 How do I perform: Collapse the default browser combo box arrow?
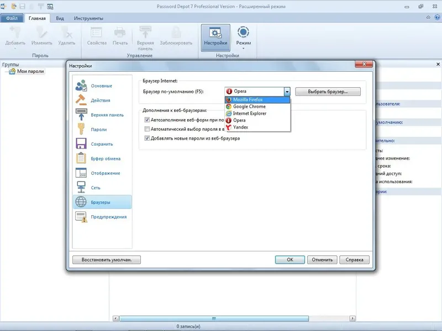287,92
